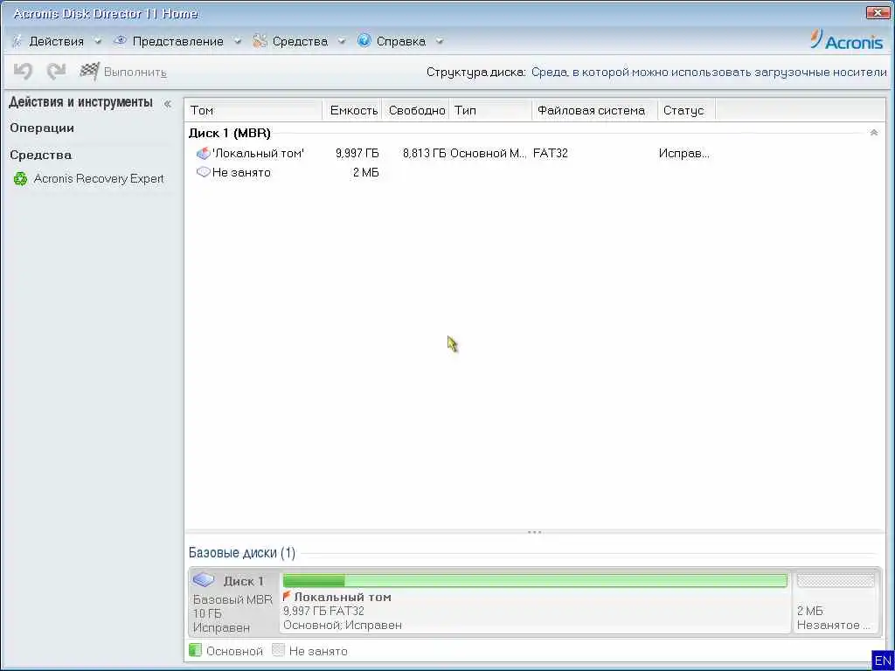895x671 pixels.
Task: Sort by the Том column header
Action: (253, 110)
